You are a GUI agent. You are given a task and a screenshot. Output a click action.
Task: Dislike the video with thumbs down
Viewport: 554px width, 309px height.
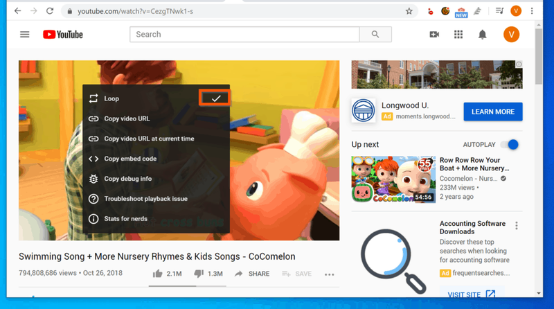coord(199,273)
